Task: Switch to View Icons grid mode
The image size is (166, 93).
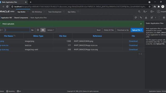Action: point(38,30)
